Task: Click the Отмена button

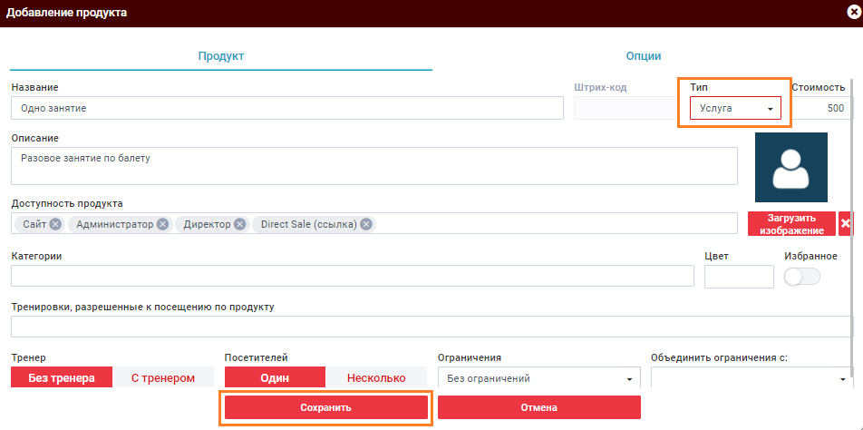Action: [538, 408]
